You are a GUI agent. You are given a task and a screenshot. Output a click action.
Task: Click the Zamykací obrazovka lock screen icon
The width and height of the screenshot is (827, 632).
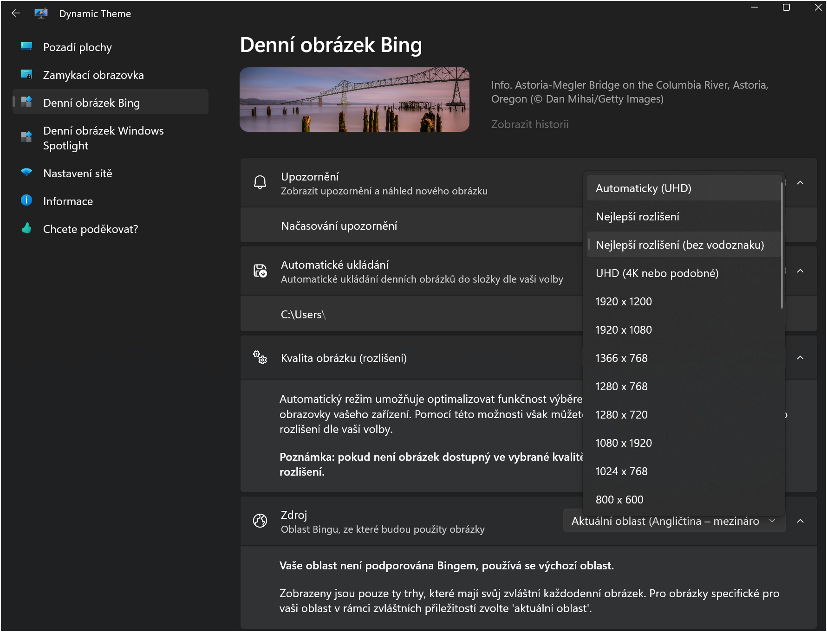26,74
